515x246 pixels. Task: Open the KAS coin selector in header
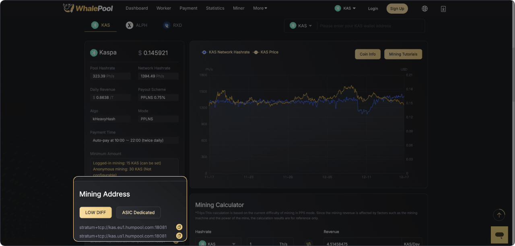[x=345, y=8]
